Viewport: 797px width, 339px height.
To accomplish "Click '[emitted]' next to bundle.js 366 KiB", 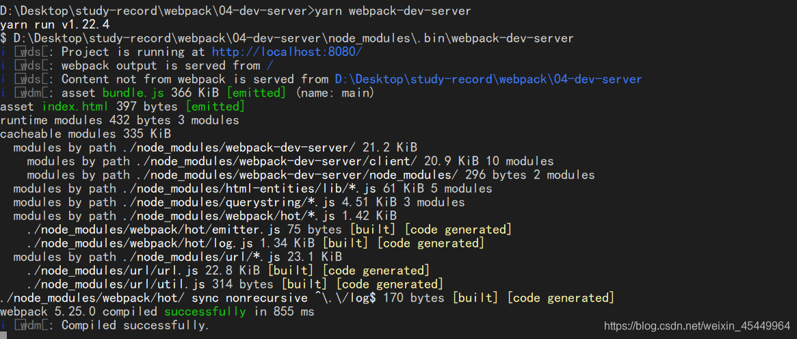I will (x=257, y=93).
